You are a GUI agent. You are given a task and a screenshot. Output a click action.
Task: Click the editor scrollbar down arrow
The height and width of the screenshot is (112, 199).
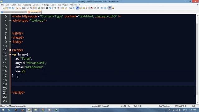197,102
